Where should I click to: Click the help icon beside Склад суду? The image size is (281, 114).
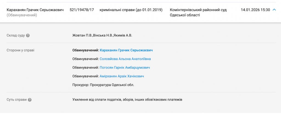coord(28,35)
